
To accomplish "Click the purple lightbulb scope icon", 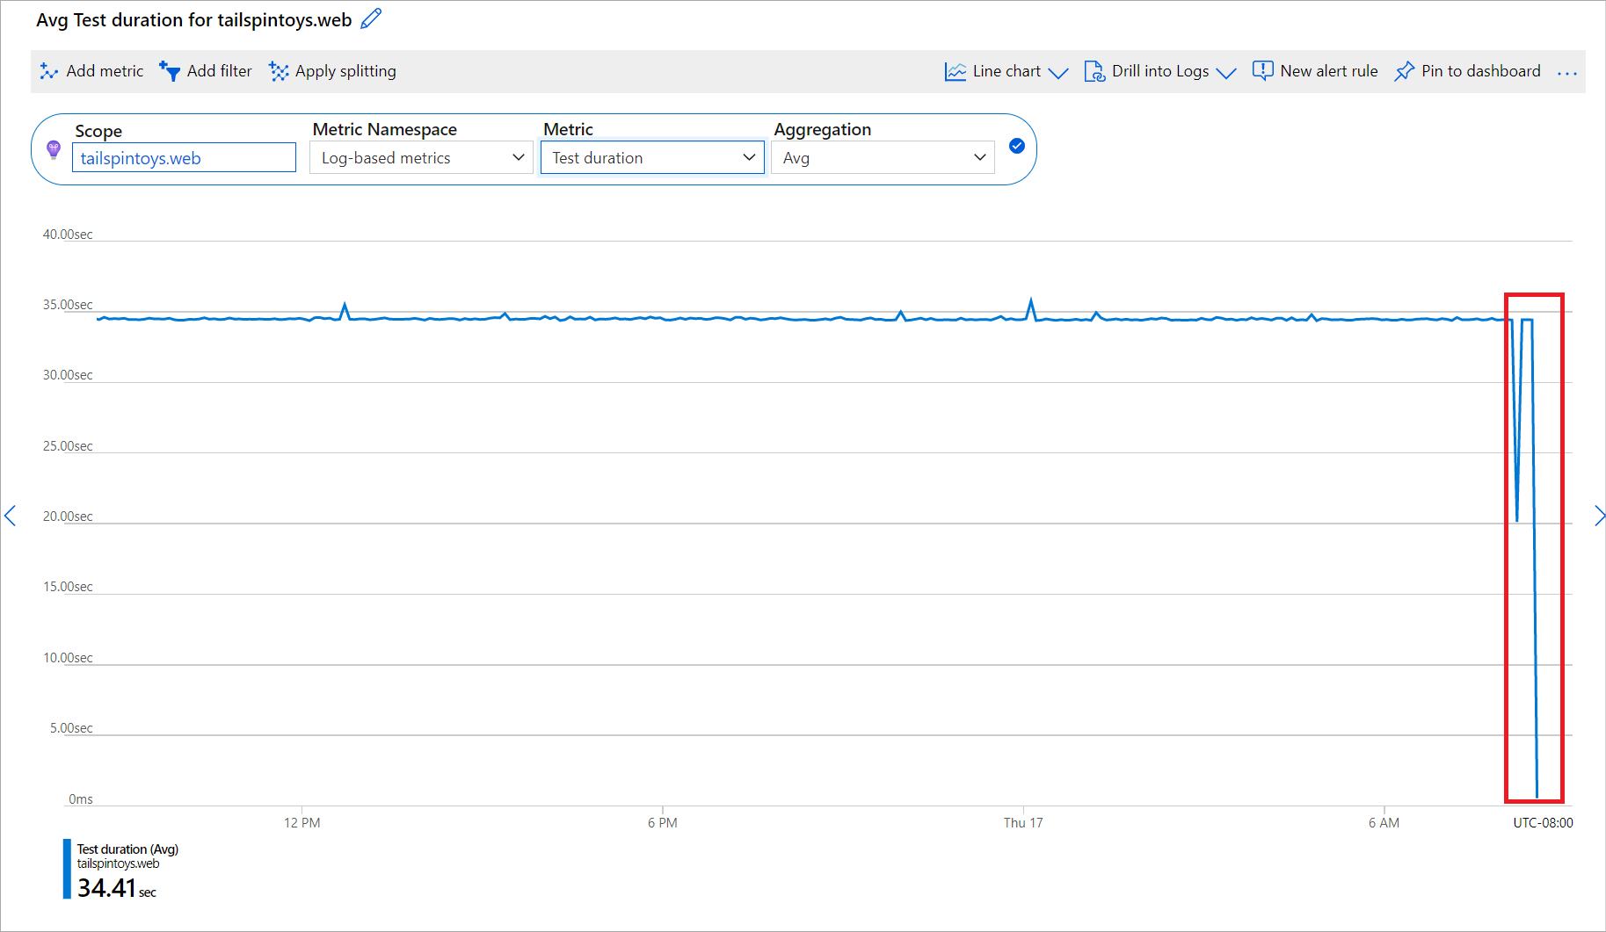I will pos(54,150).
